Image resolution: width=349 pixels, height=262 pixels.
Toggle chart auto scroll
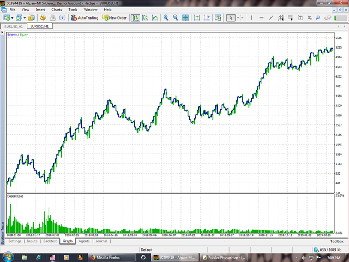[x=197, y=17]
